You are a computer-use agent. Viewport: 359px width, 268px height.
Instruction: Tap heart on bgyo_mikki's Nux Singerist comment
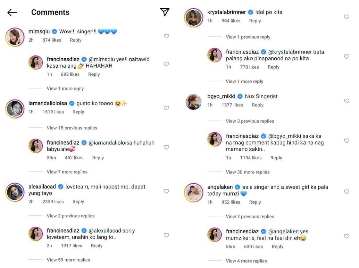tap(346, 101)
